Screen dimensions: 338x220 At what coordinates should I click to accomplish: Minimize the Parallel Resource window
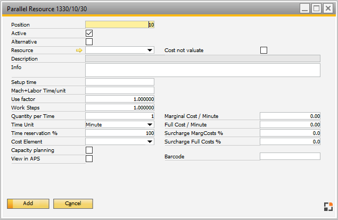coord(304,9)
